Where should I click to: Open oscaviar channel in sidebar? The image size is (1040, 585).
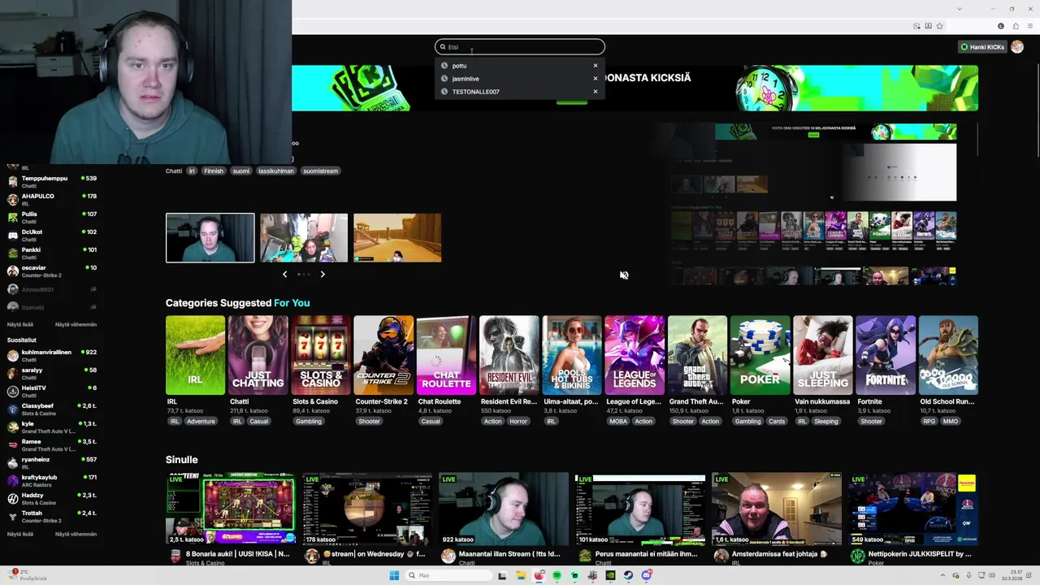pos(52,271)
